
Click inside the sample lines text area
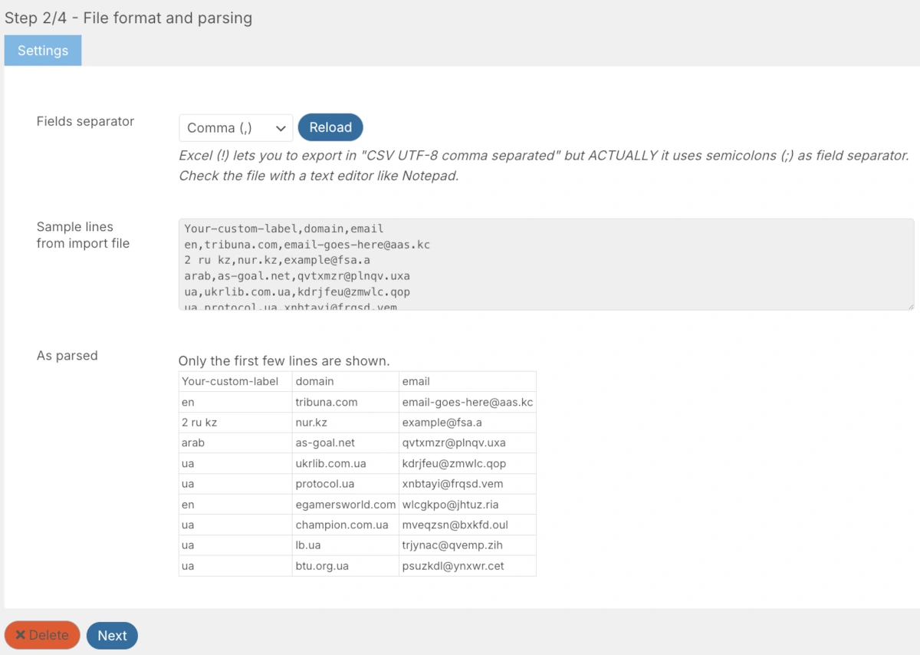click(x=546, y=265)
